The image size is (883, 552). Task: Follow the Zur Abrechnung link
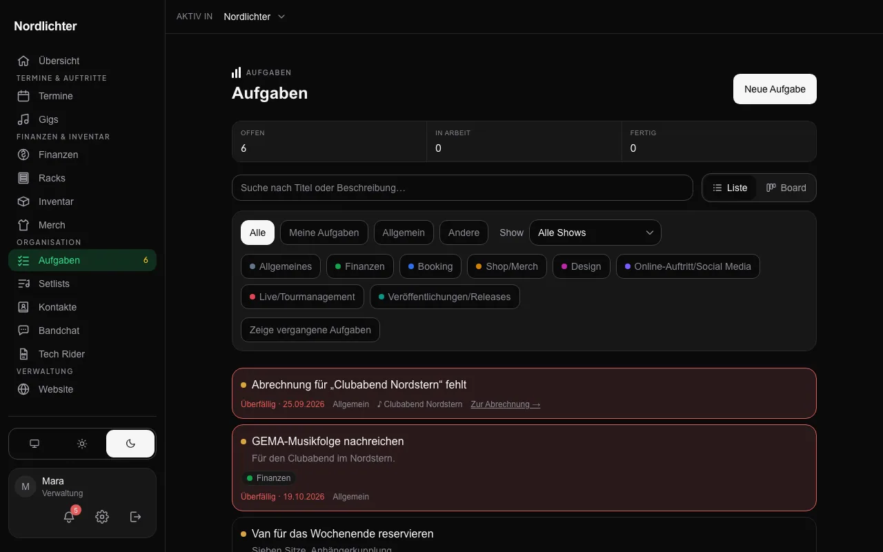(x=506, y=404)
